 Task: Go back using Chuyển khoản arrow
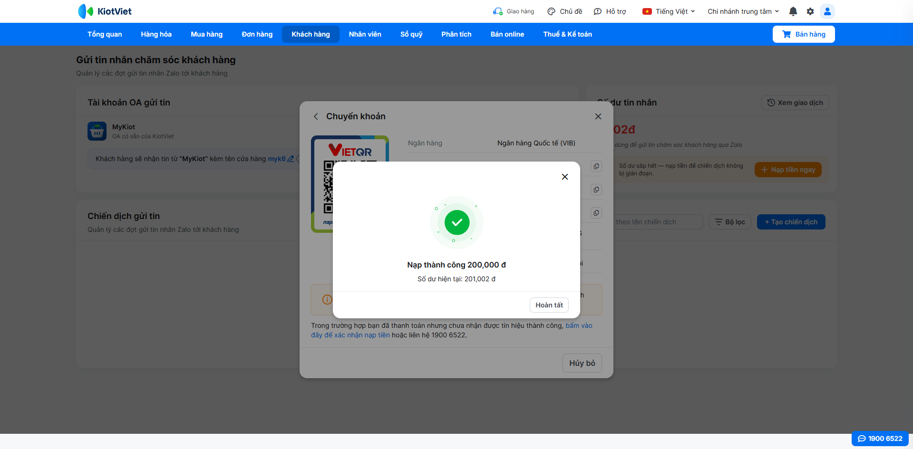pos(316,116)
